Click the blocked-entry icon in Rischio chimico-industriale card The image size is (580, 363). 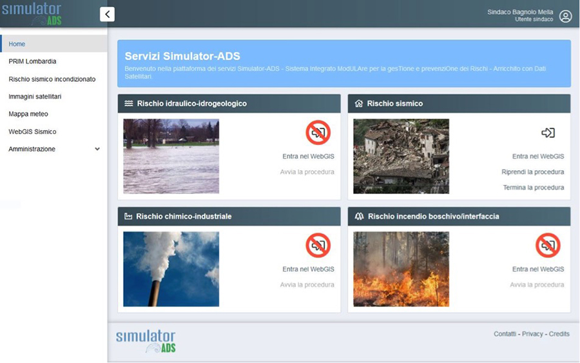(x=318, y=245)
